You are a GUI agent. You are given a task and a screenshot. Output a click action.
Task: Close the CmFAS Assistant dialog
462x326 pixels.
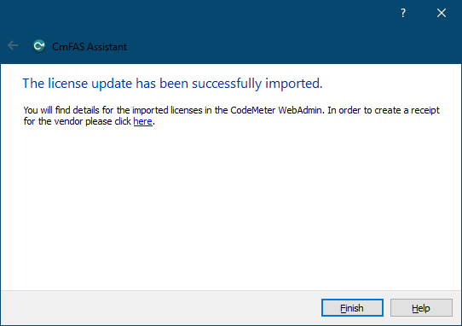pyautogui.click(x=442, y=13)
